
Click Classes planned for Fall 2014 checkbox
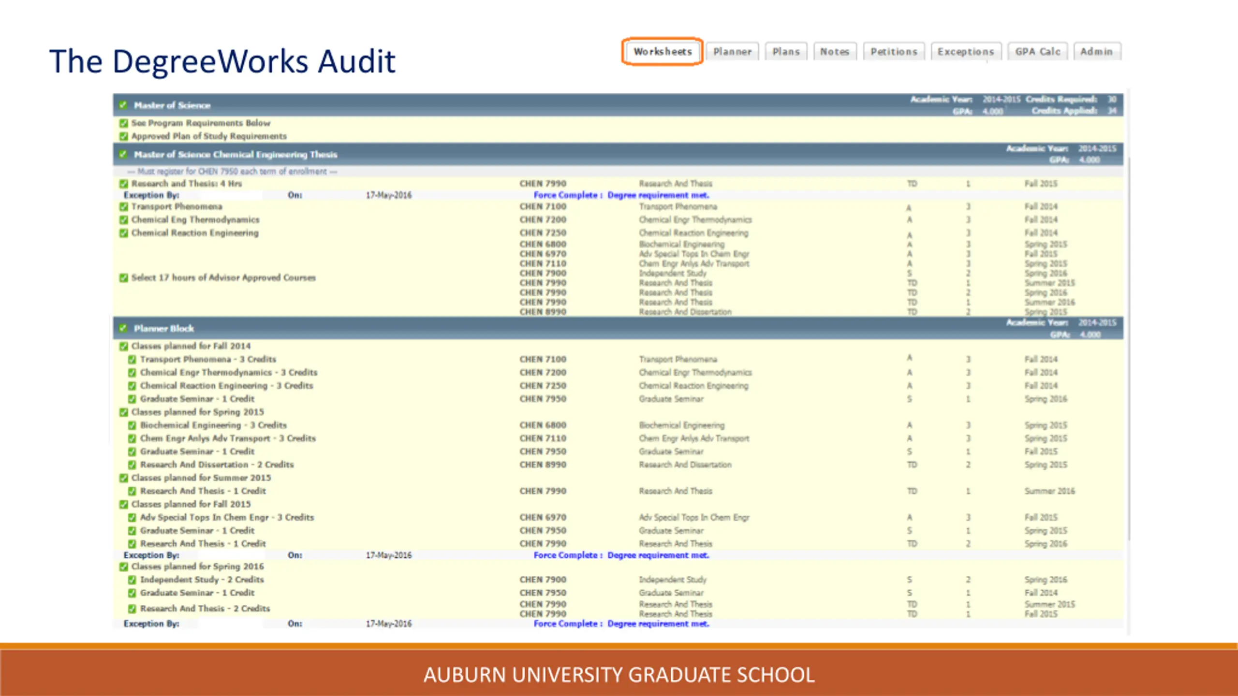(124, 346)
